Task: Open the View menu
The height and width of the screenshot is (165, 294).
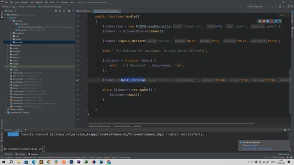Action: (x=17, y=2)
